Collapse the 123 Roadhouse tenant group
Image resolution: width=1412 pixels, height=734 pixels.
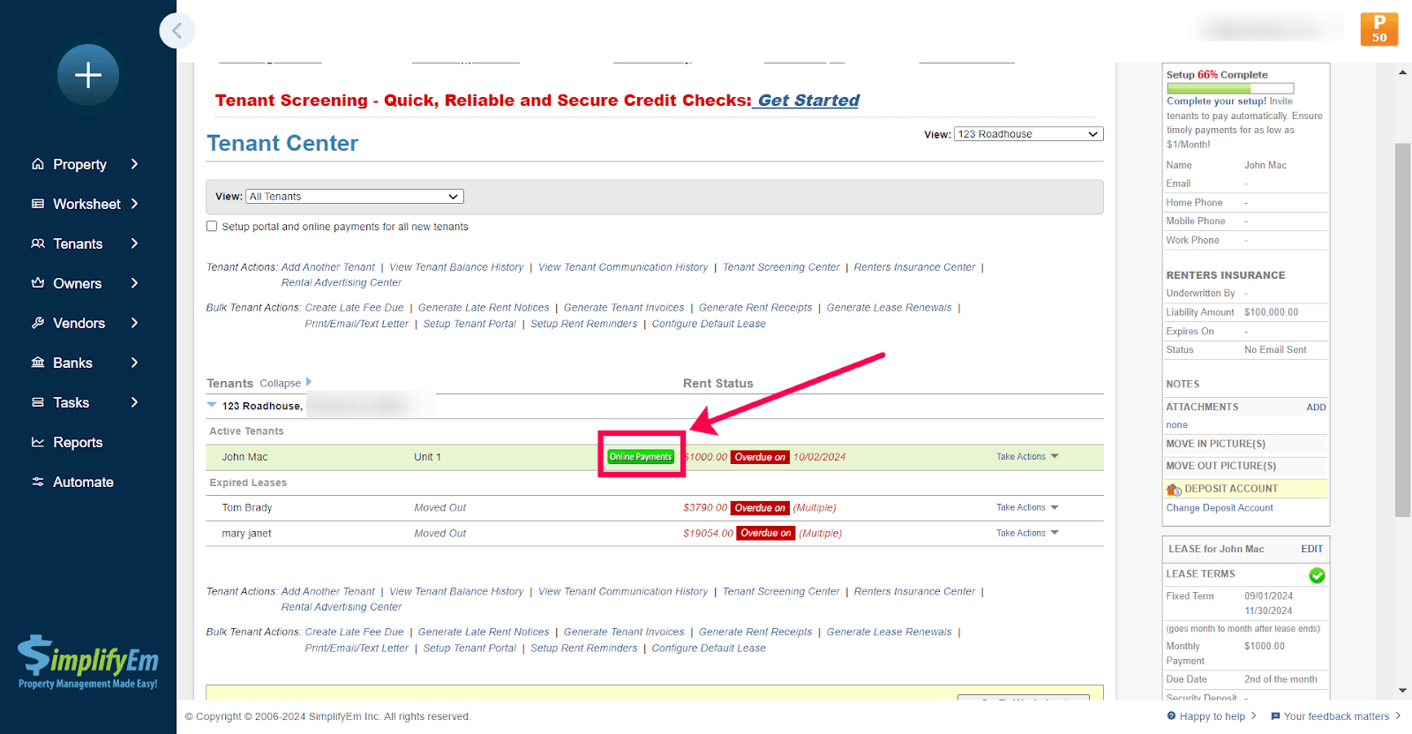[x=212, y=405]
